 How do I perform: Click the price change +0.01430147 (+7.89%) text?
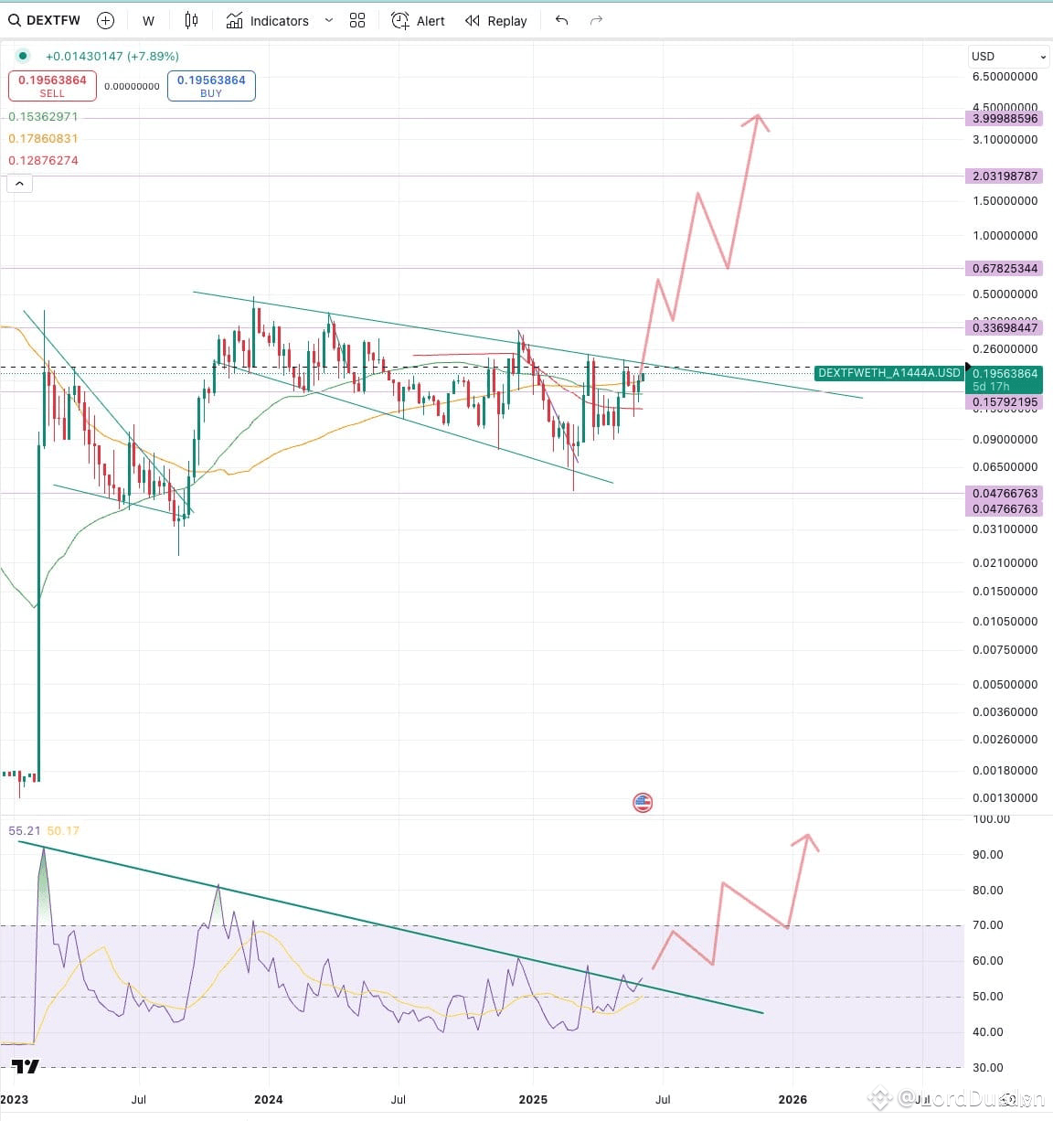coord(112,56)
